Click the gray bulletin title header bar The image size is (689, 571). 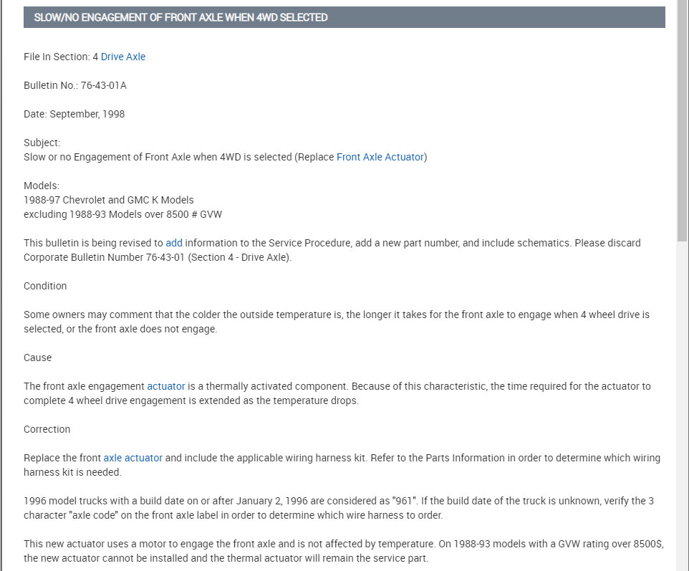[344, 17]
